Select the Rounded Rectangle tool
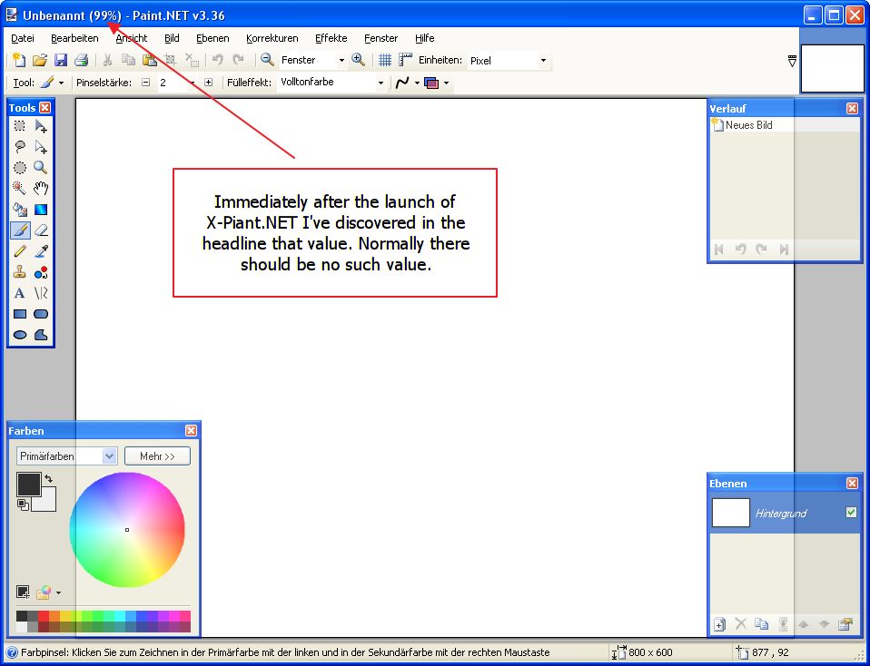 click(x=41, y=314)
